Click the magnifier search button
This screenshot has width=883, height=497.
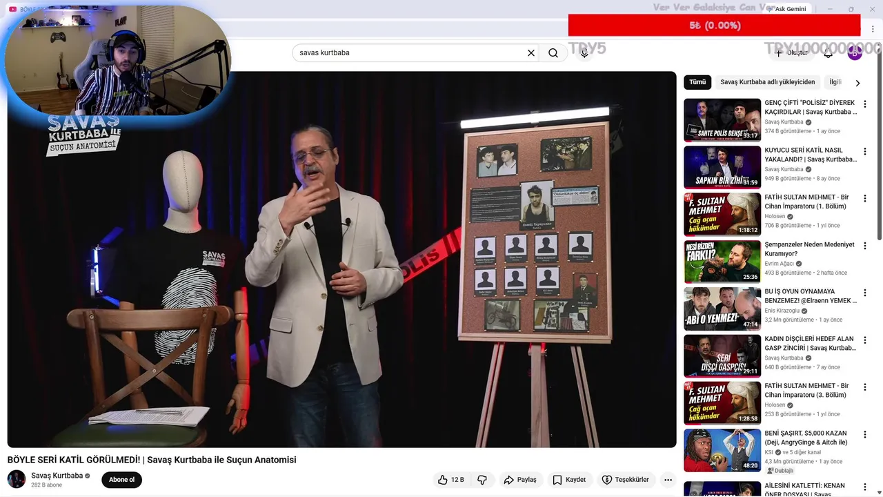coord(553,53)
